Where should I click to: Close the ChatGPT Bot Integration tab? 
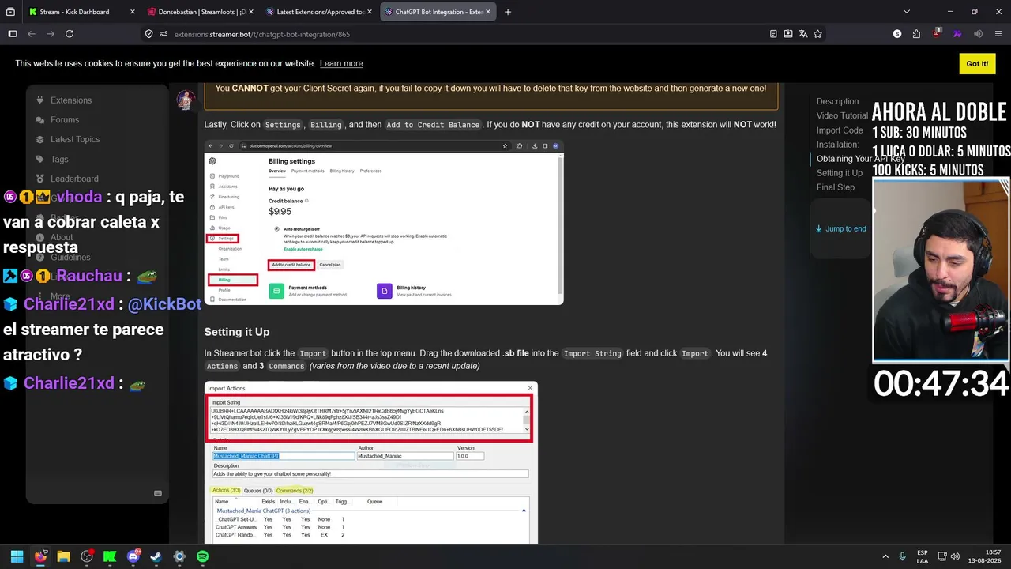pyautogui.click(x=487, y=12)
